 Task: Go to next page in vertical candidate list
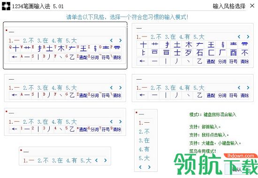(x=149, y=167)
